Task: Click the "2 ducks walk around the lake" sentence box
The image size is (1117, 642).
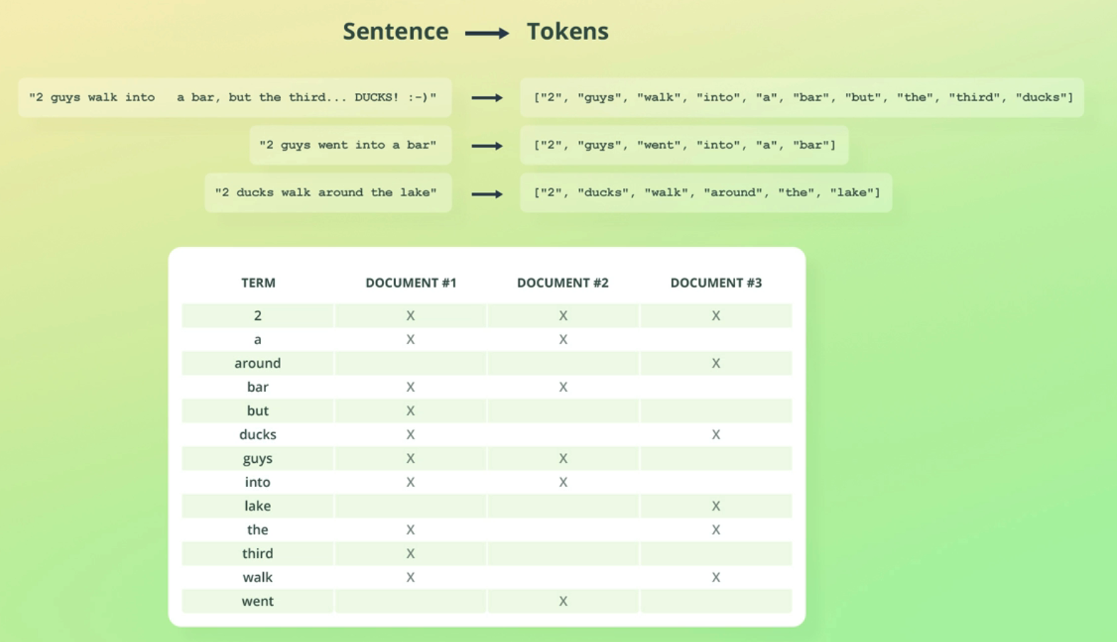Action: (327, 193)
